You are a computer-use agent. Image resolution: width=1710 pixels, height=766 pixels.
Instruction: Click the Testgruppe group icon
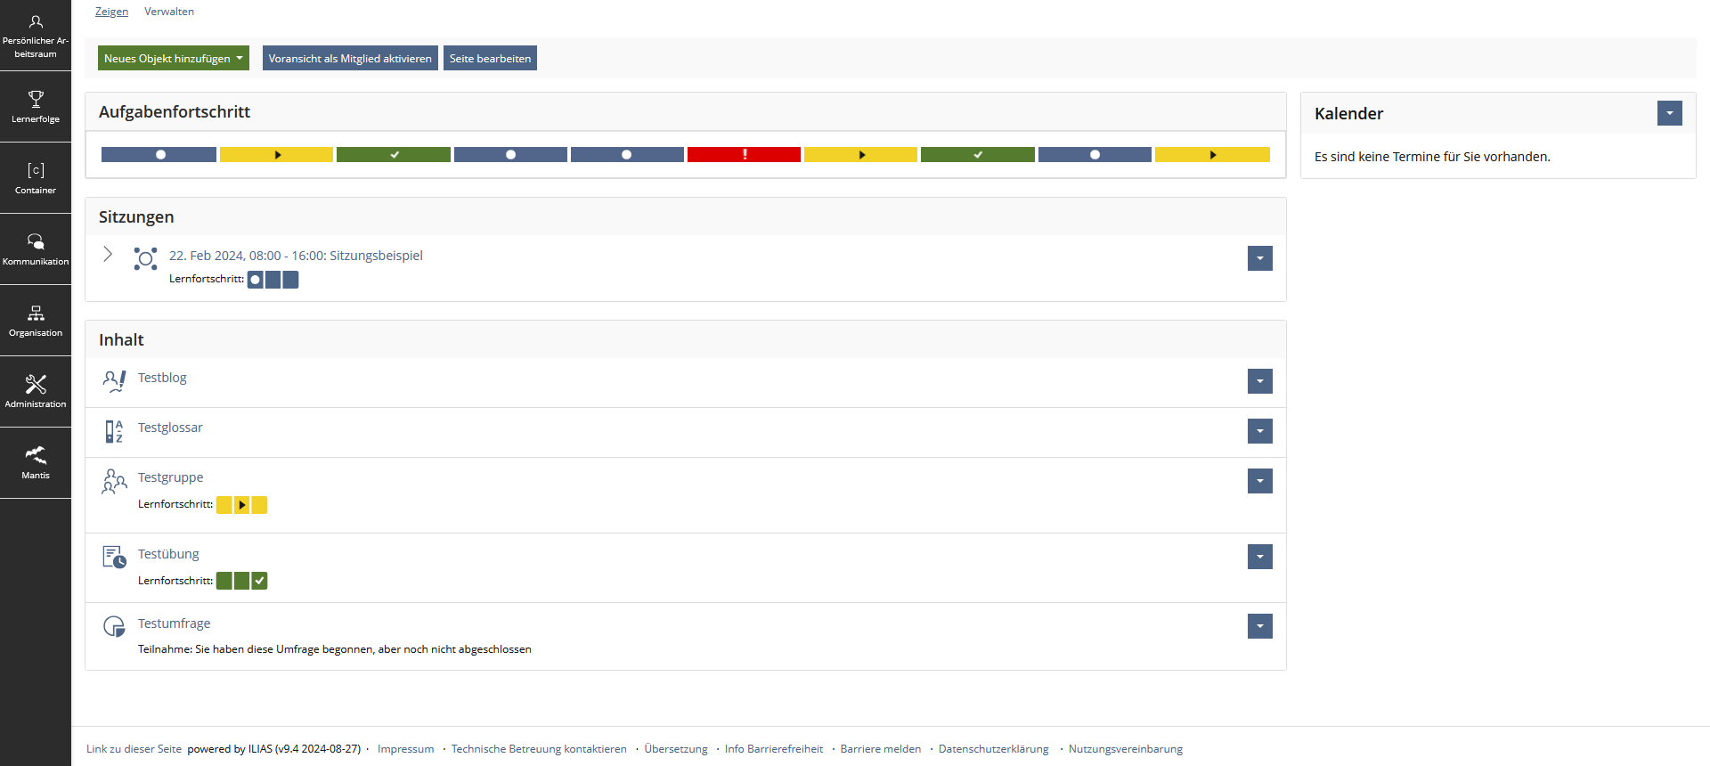[x=114, y=481]
